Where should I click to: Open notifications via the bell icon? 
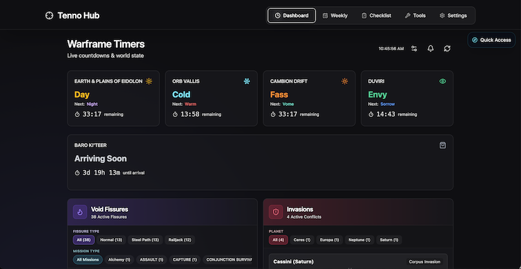pos(431,49)
